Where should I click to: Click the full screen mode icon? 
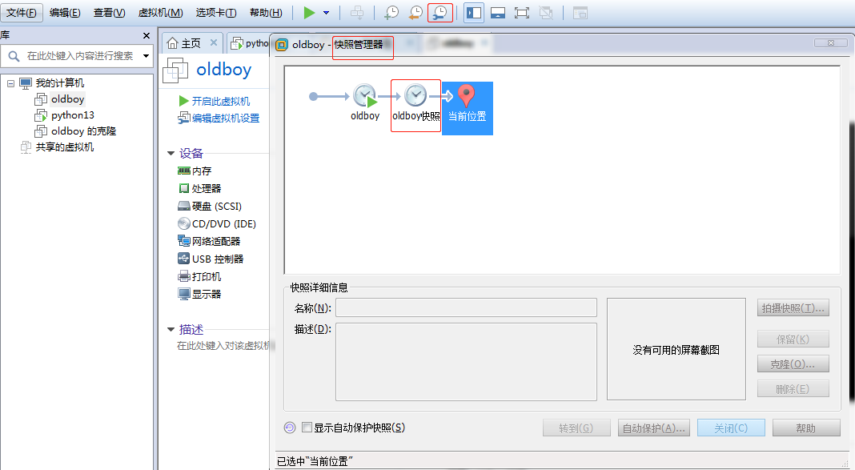[x=522, y=13]
